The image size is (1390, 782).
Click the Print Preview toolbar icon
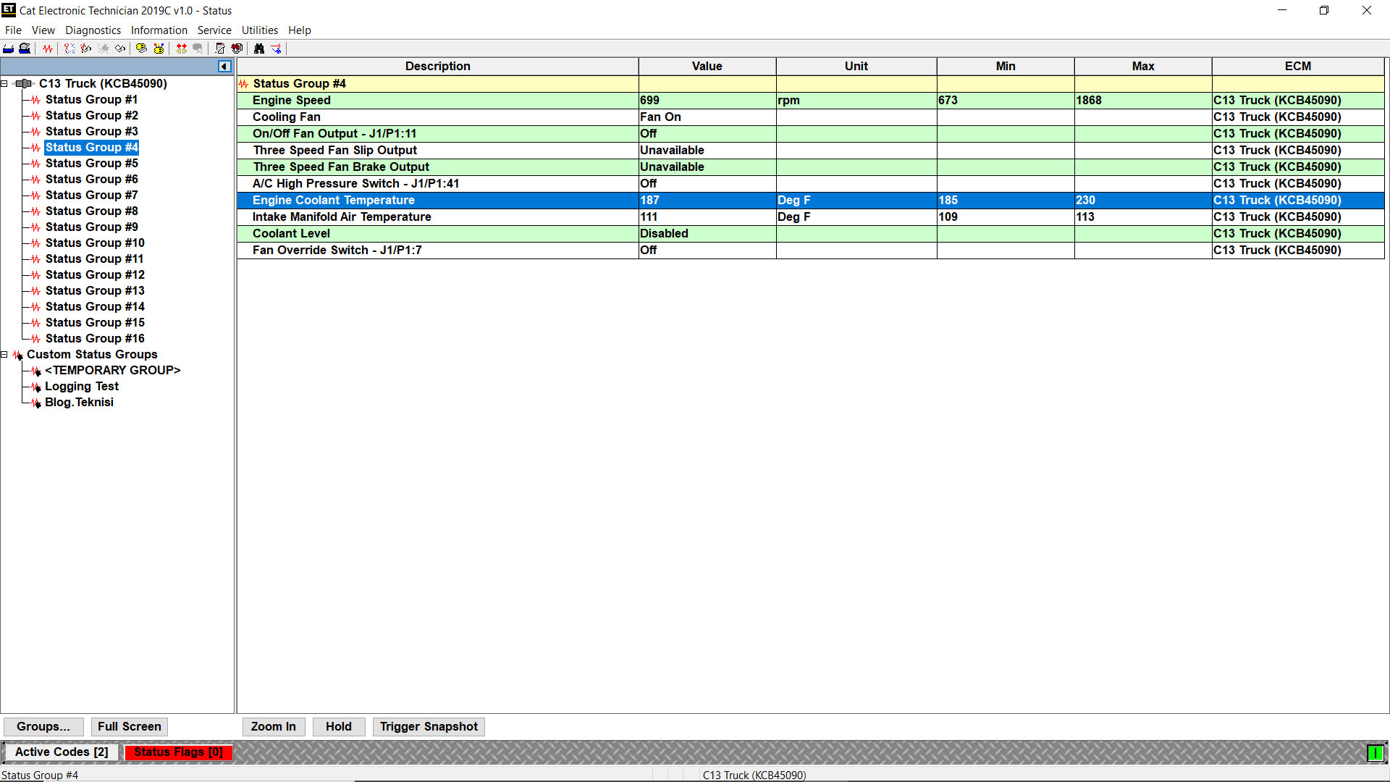25,49
